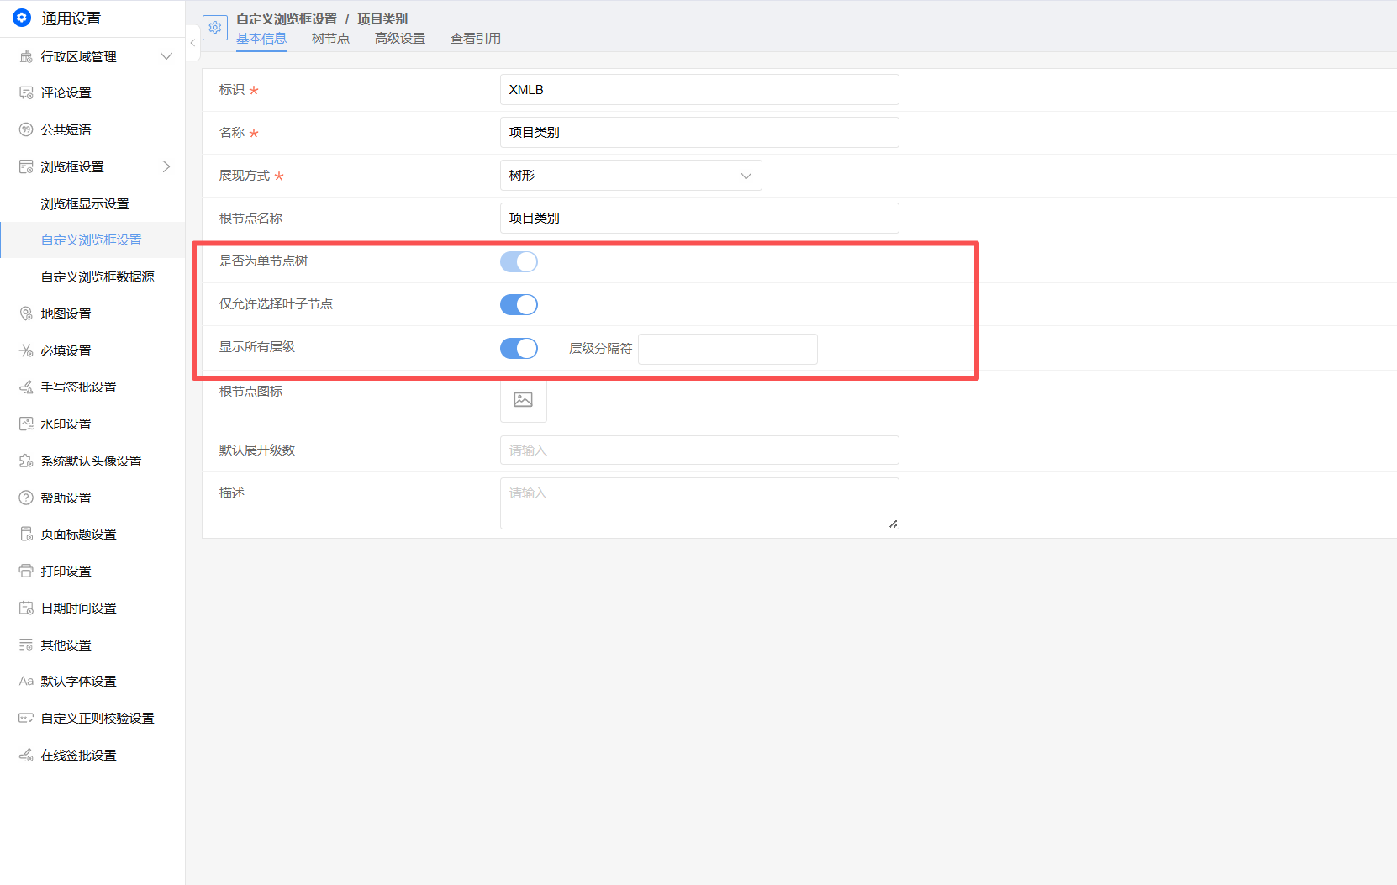Click the 地图设置 sidebar icon
Image resolution: width=1397 pixels, height=885 pixels.
pos(26,314)
